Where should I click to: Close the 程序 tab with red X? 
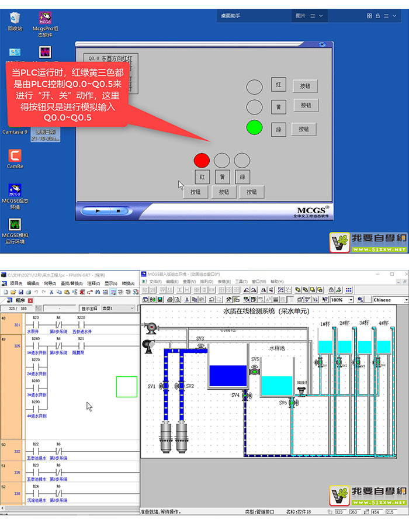click(30, 300)
